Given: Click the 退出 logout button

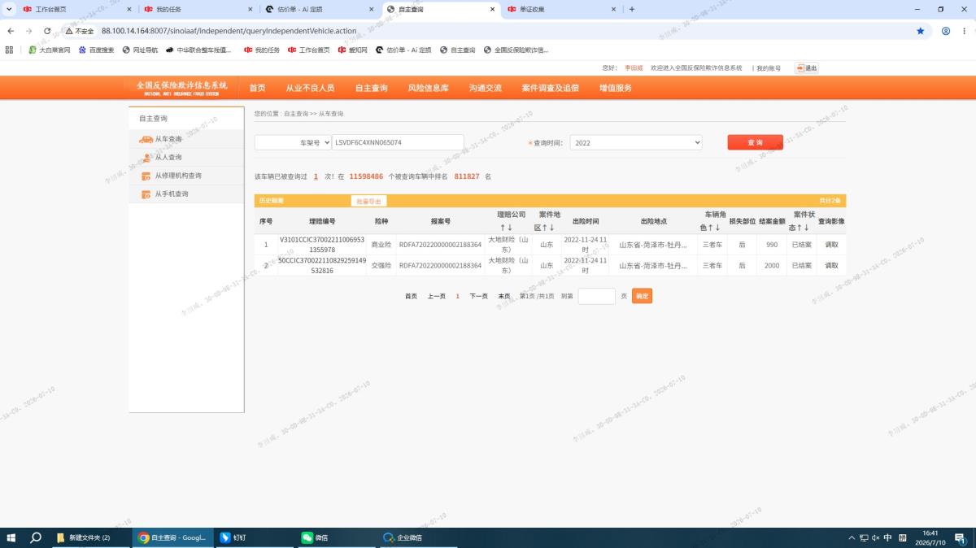Looking at the screenshot, I should point(807,68).
